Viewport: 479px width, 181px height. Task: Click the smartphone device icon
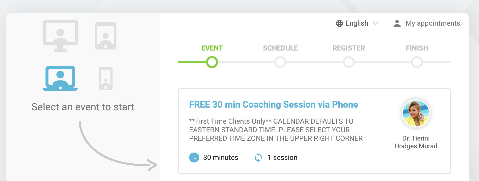coord(106,78)
